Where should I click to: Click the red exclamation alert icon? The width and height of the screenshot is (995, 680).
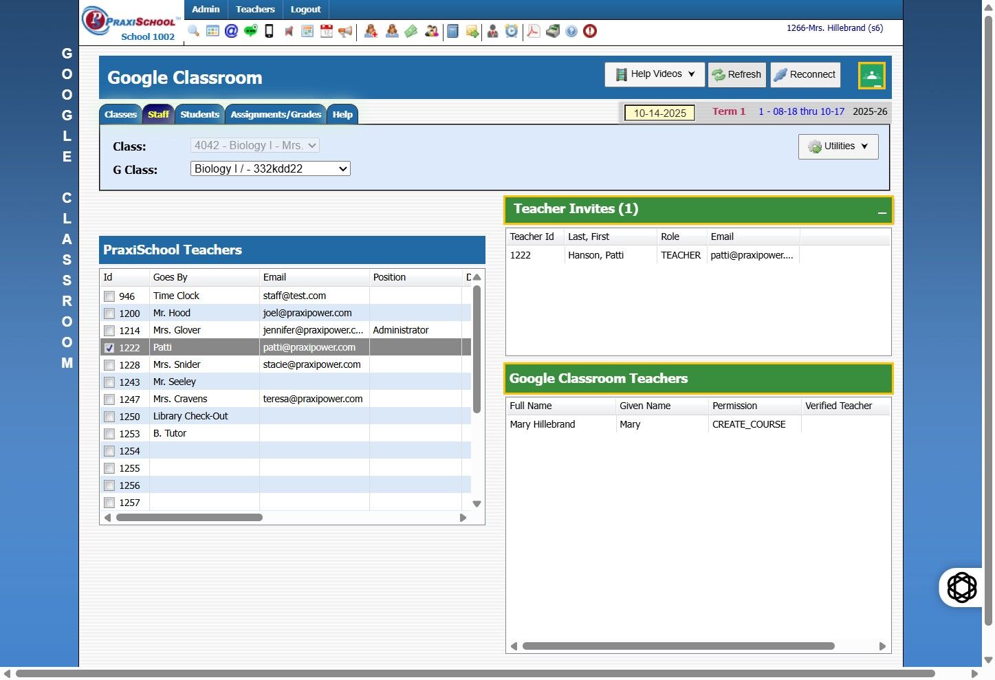point(590,31)
